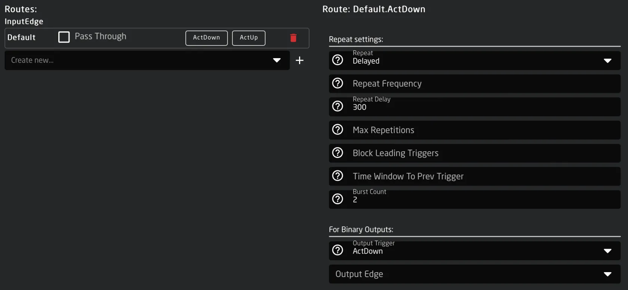Click help icon next to Repeat dropdown
Screen dimensions: 628x290
tap(338, 60)
